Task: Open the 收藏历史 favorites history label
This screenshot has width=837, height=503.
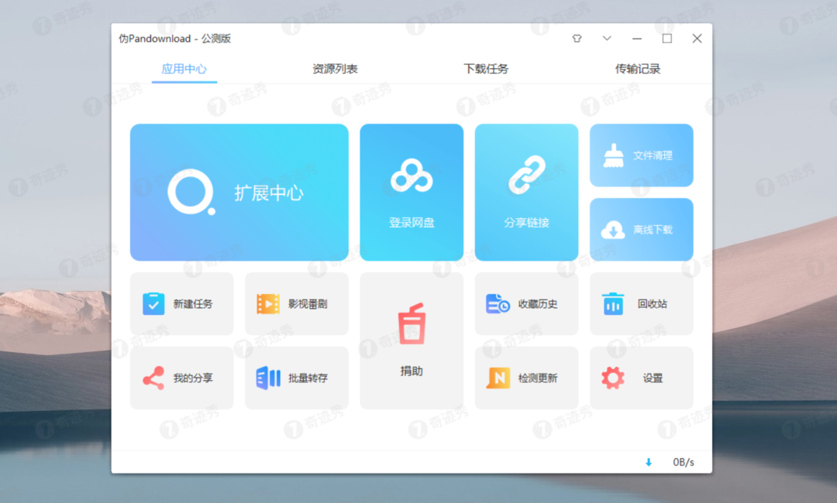Action: click(x=538, y=303)
